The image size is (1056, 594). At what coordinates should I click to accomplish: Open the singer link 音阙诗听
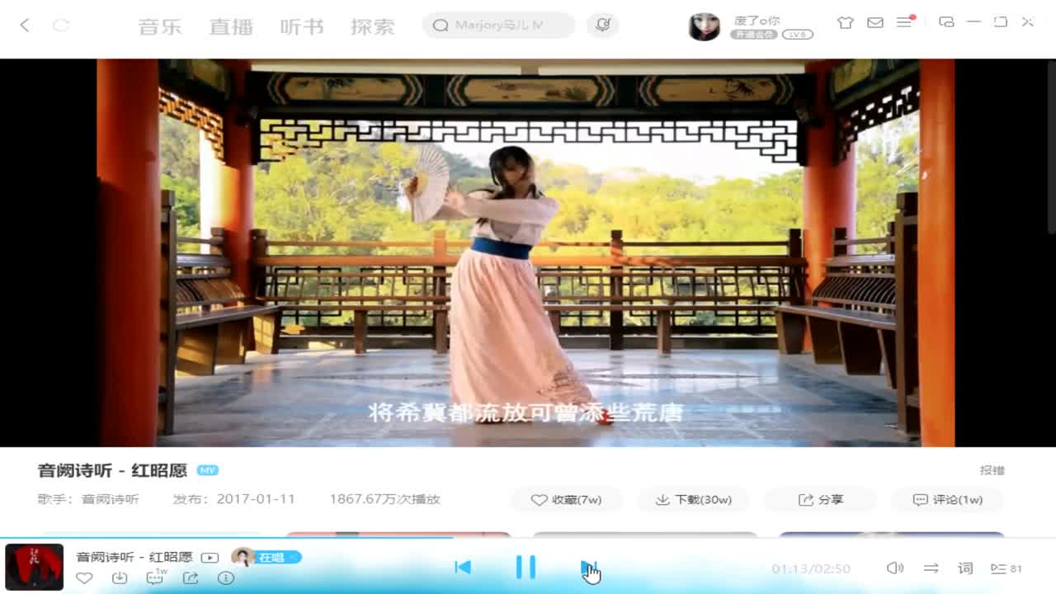point(111,499)
